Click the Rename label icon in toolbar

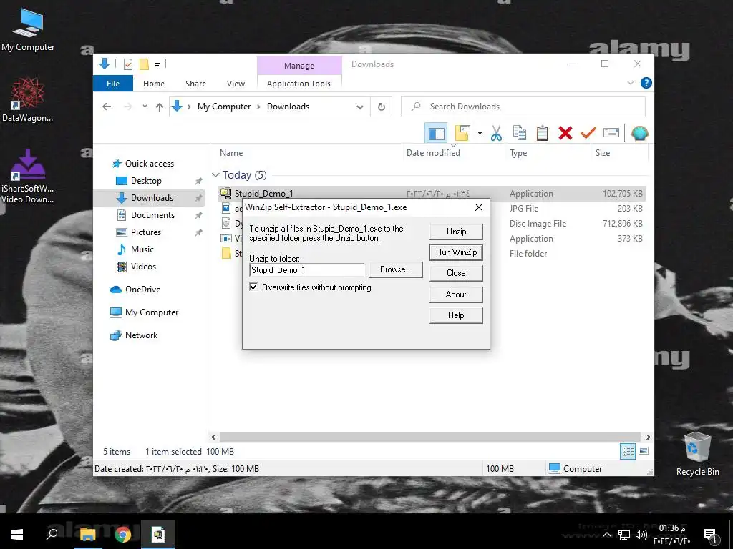611,133
